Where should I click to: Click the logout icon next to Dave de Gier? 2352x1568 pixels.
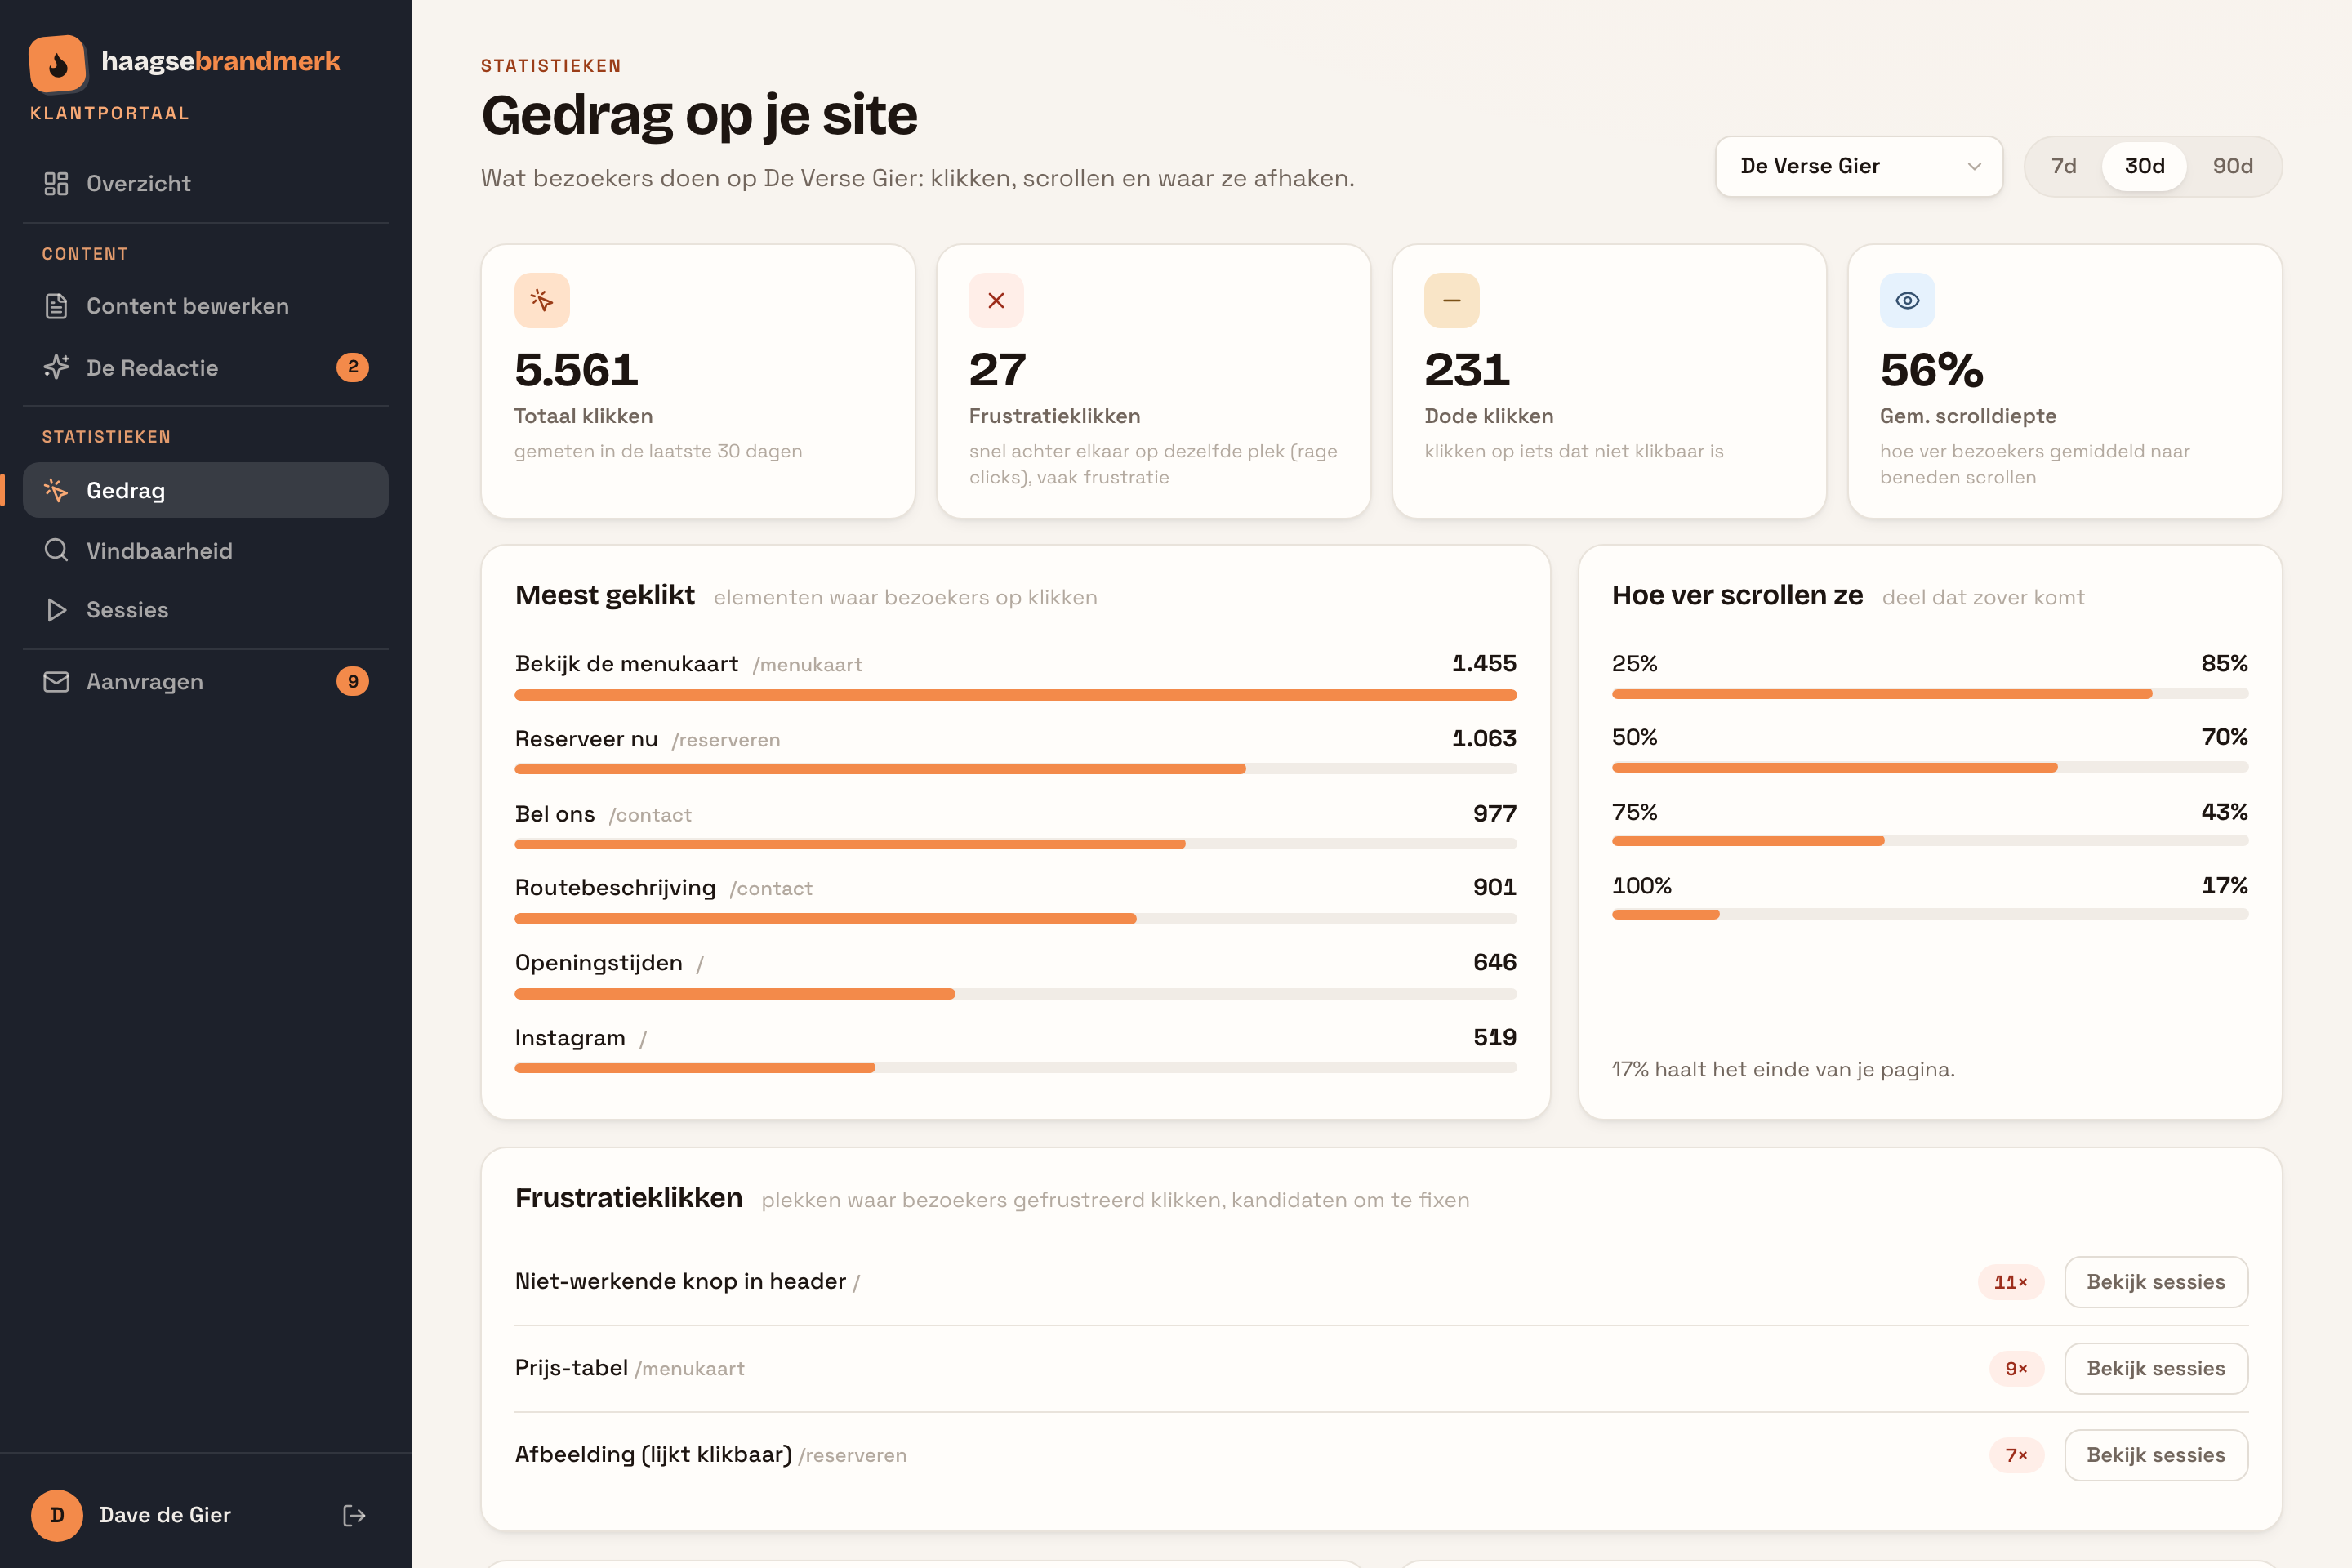click(354, 1515)
